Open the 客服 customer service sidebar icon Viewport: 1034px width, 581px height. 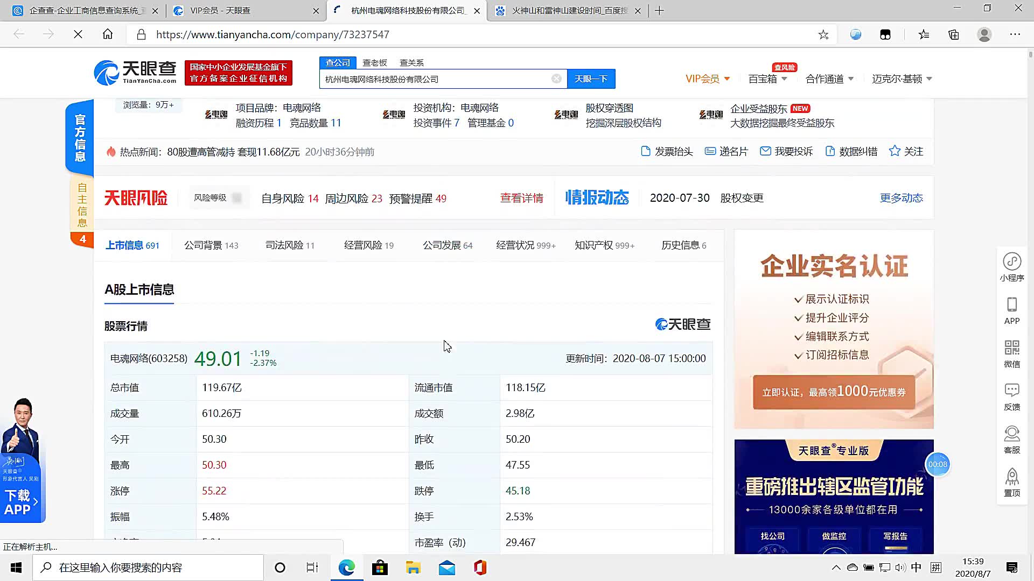tap(1012, 440)
